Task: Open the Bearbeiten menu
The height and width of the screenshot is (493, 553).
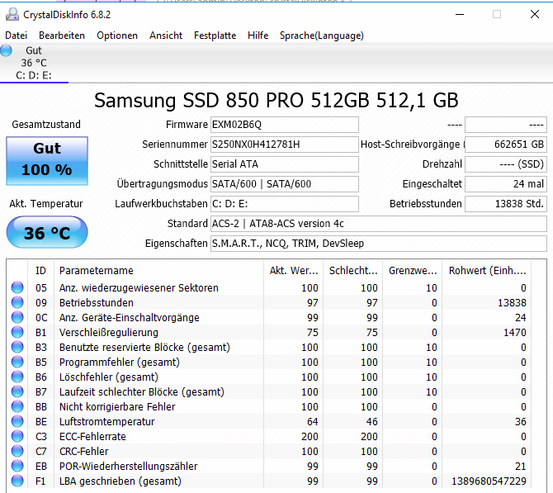Action: click(62, 36)
